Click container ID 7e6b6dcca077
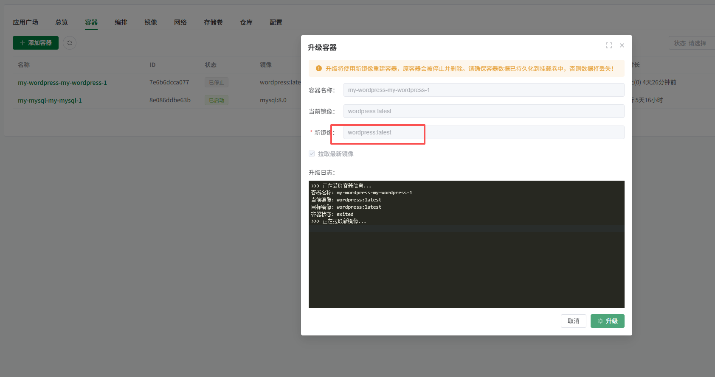 tap(169, 82)
